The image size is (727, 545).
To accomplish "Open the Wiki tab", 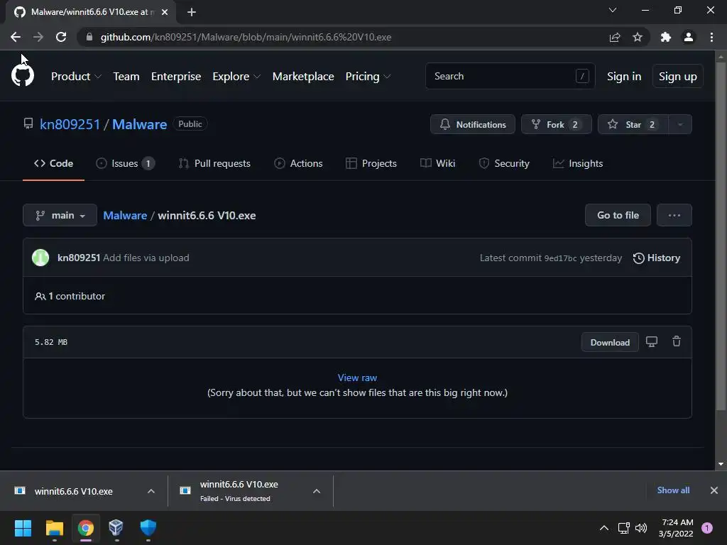I will click(x=437, y=164).
